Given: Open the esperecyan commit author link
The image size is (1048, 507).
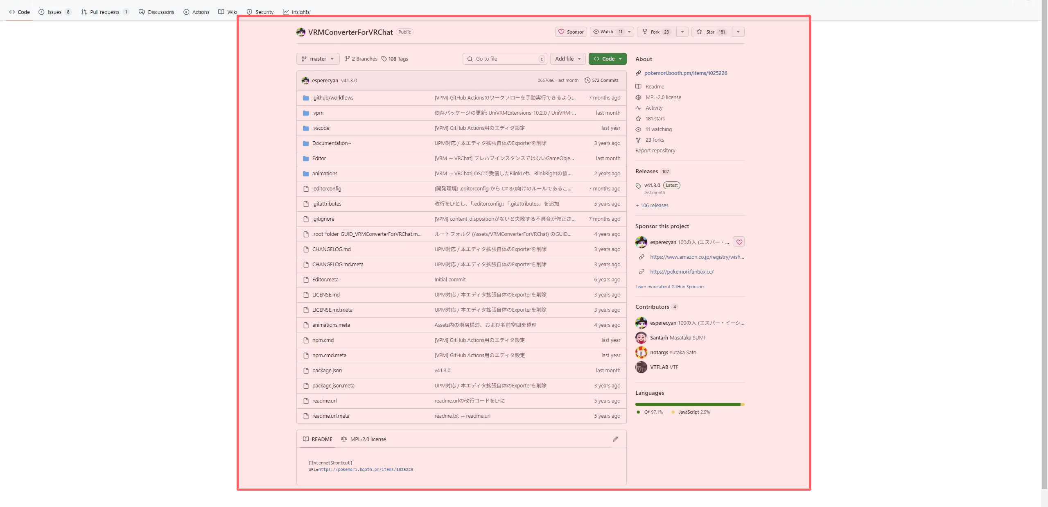Looking at the screenshot, I should [325, 81].
